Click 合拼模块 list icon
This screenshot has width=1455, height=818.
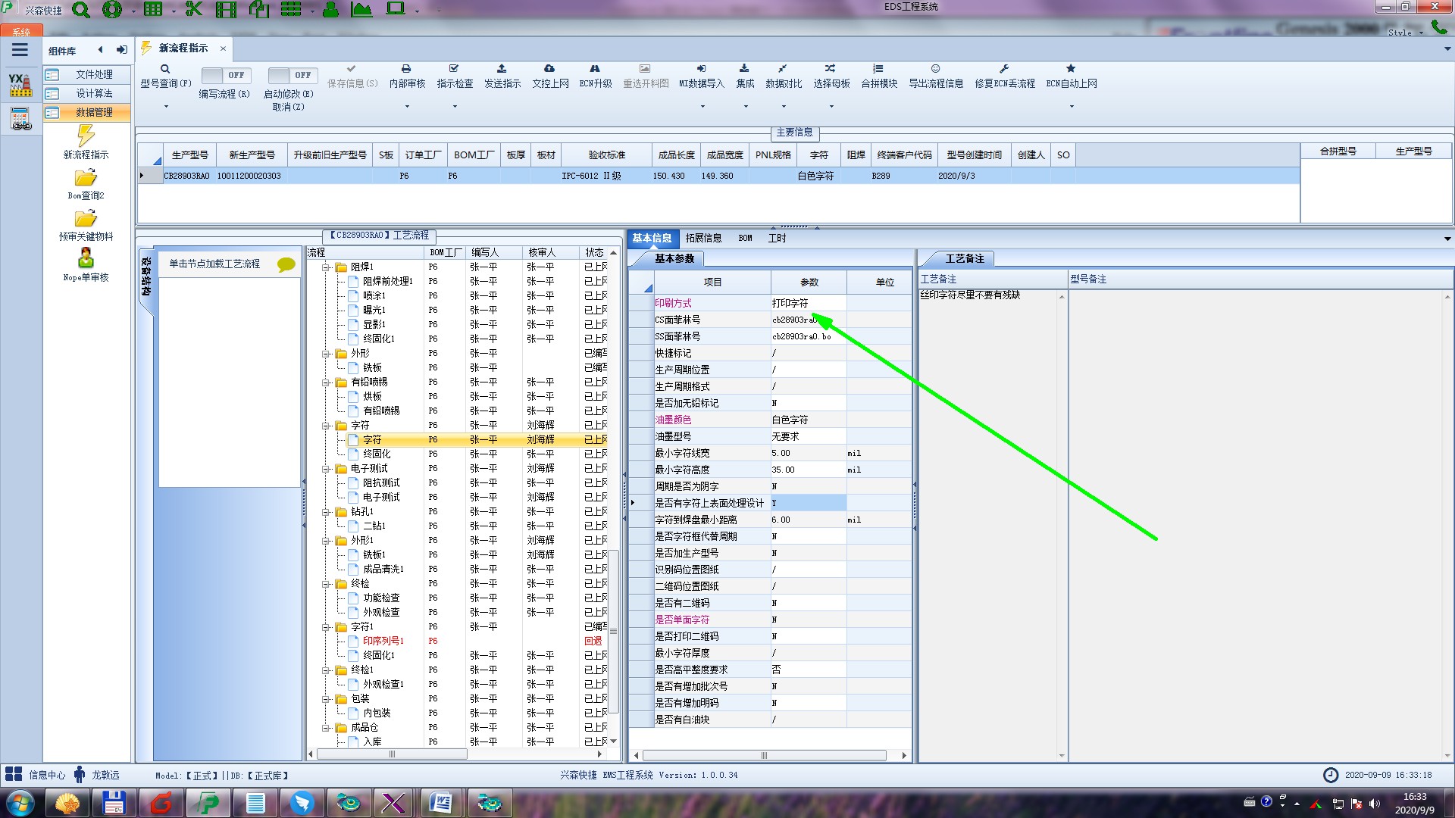(x=879, y=76)
